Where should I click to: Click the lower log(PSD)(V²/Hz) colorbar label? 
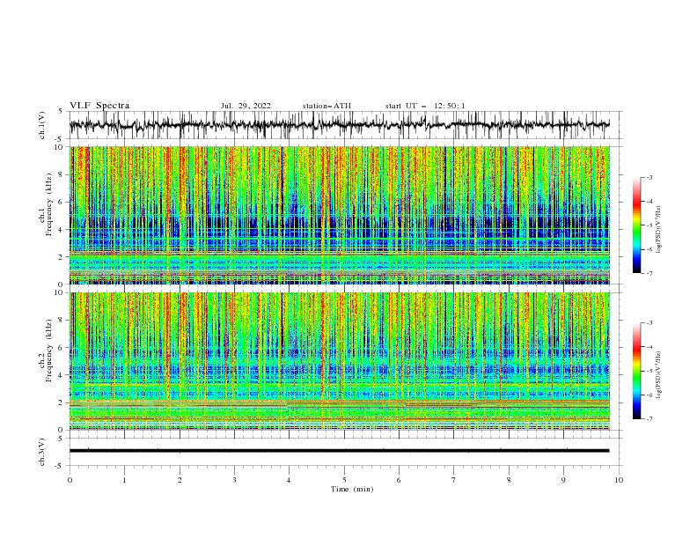659,375
